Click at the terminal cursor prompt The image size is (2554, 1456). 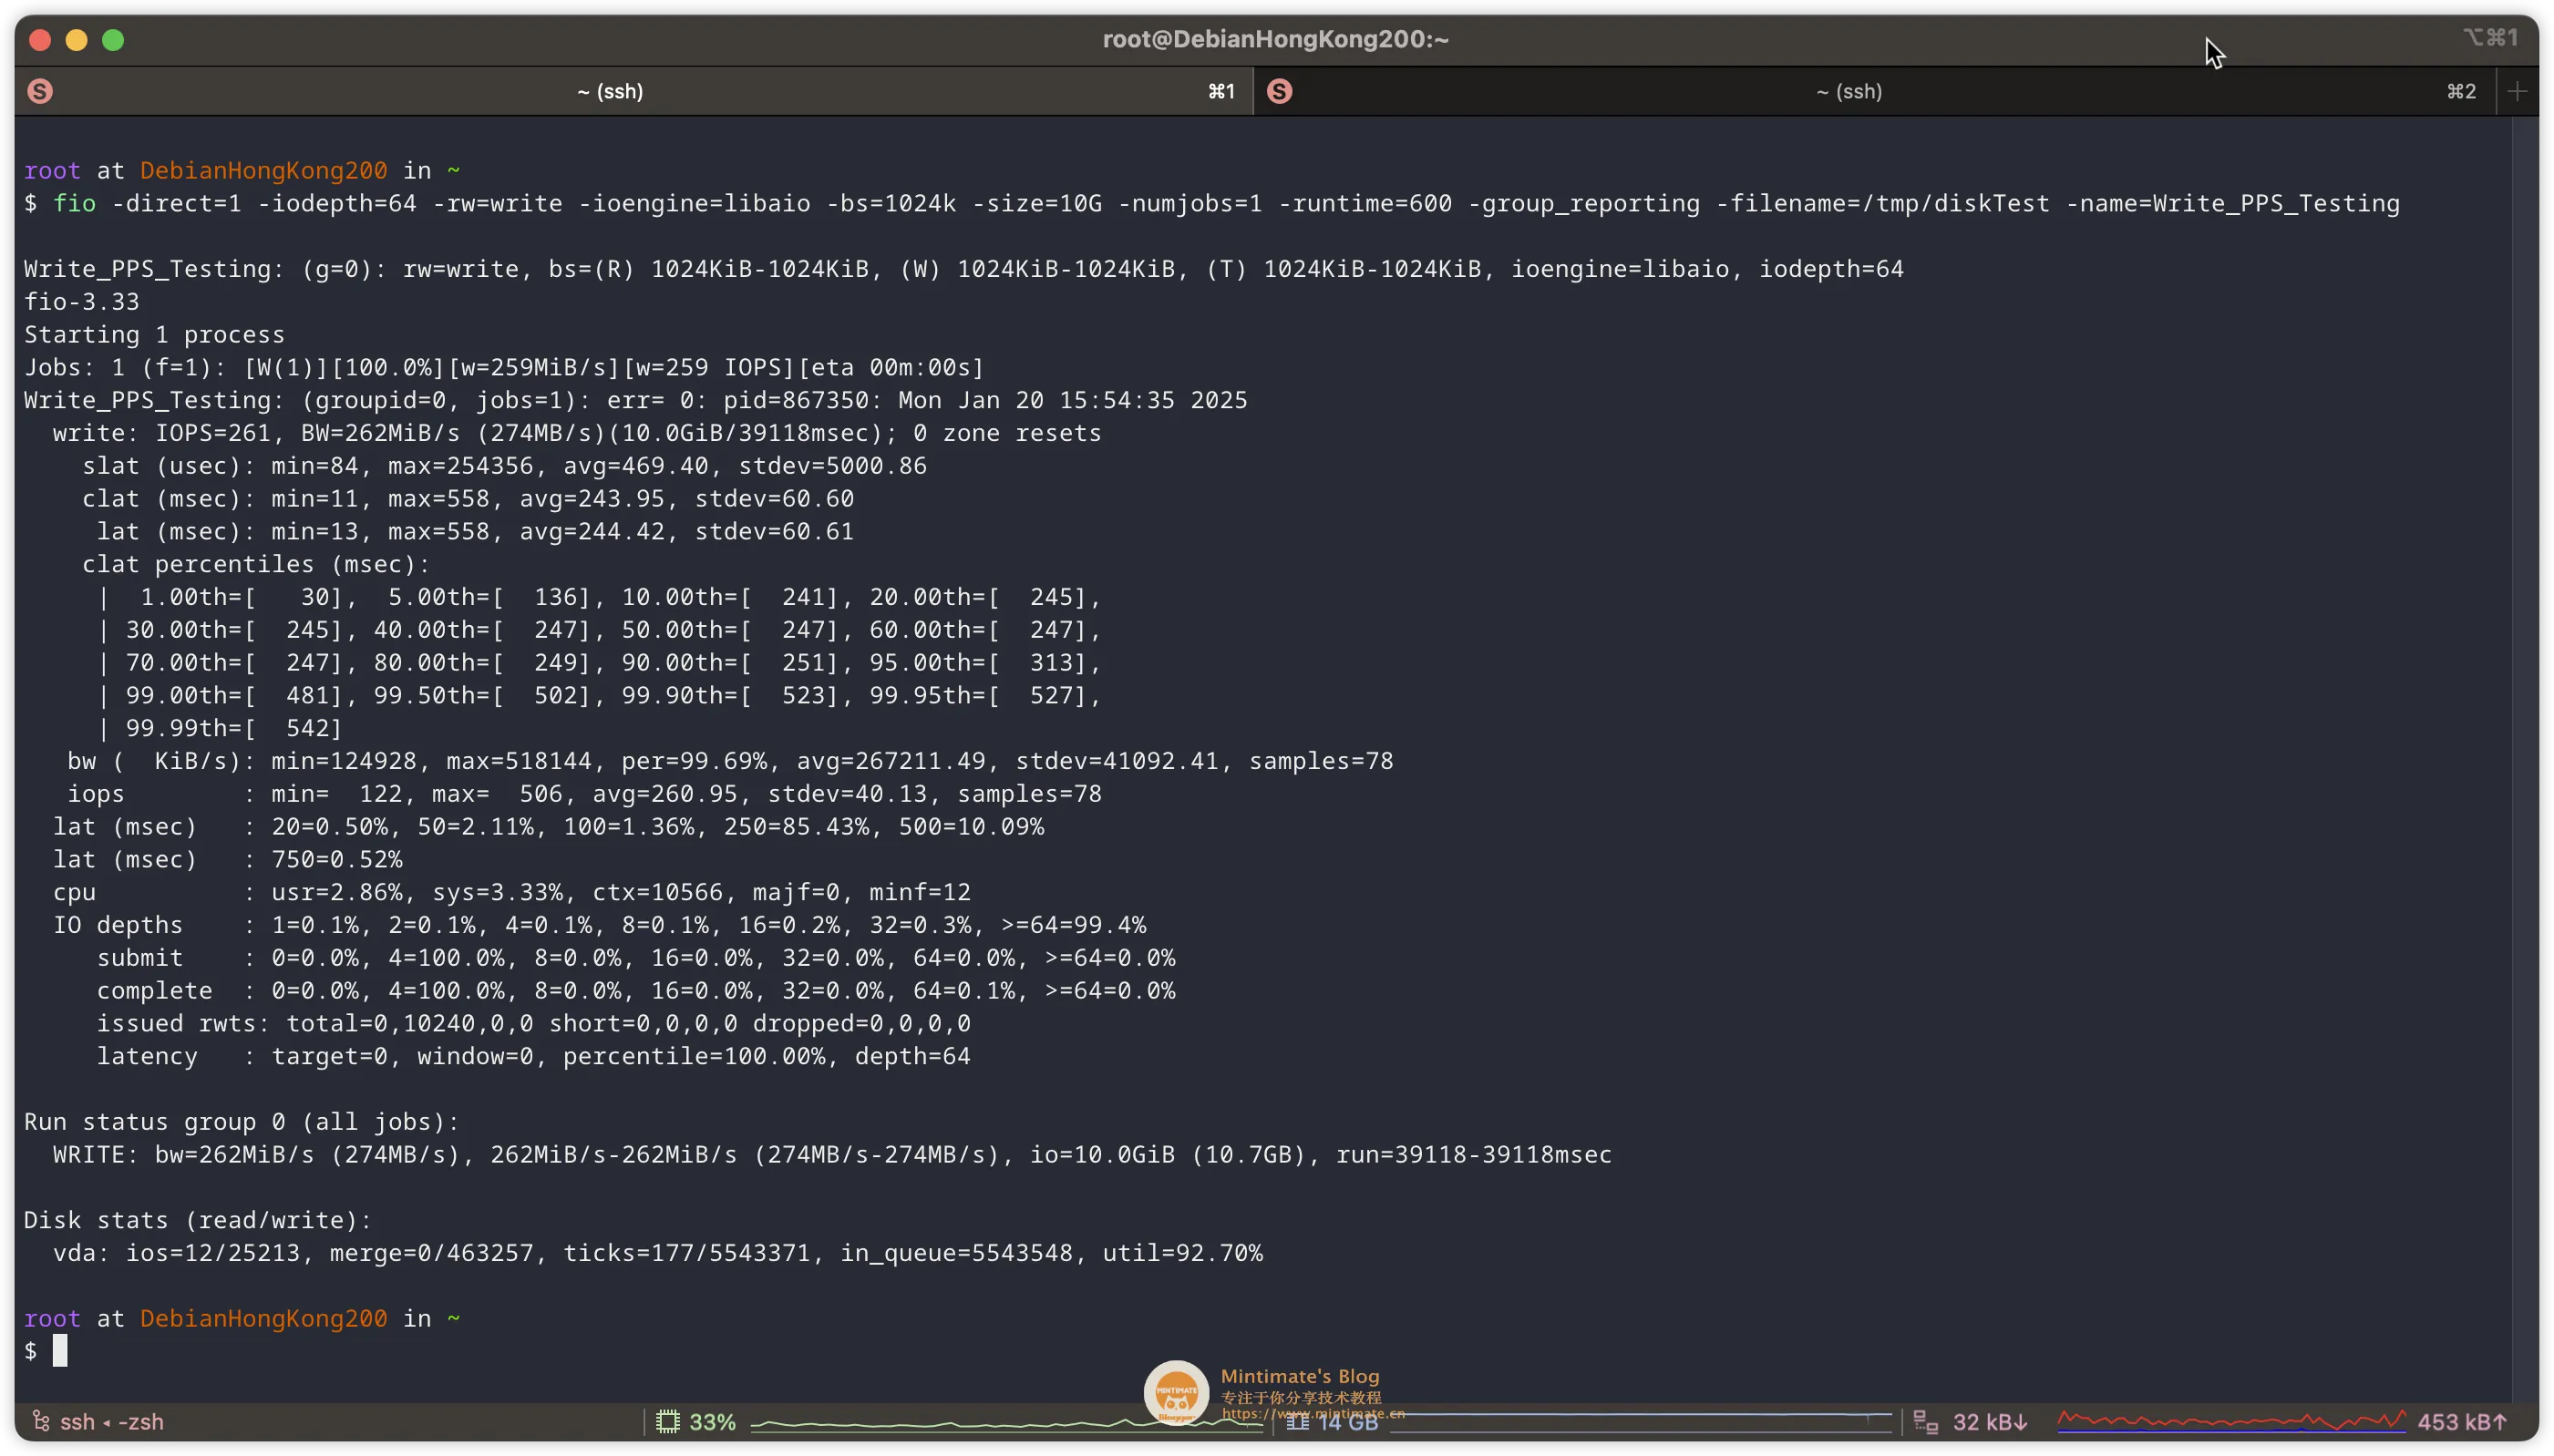pyautogui.click(x=60, y=1350)
